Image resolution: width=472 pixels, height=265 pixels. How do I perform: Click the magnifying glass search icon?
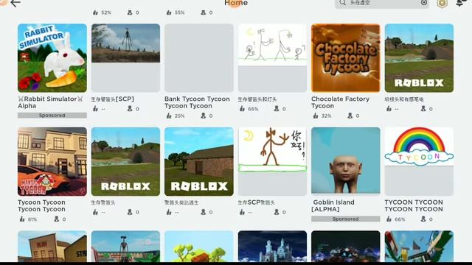342,3
